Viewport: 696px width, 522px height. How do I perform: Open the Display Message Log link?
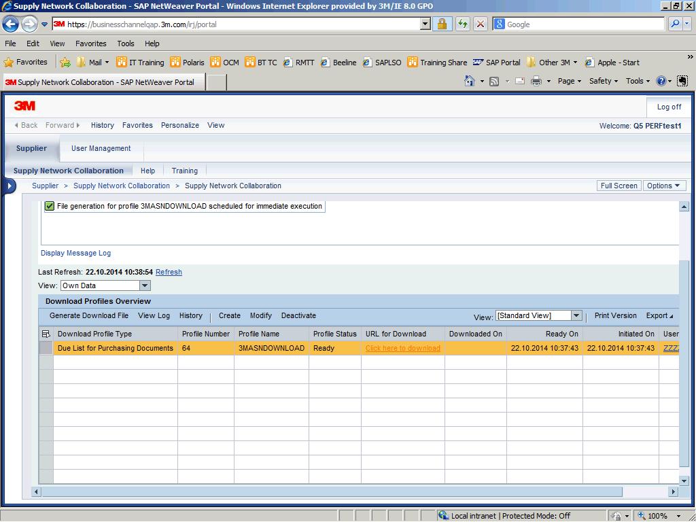[x=76, y=253]
